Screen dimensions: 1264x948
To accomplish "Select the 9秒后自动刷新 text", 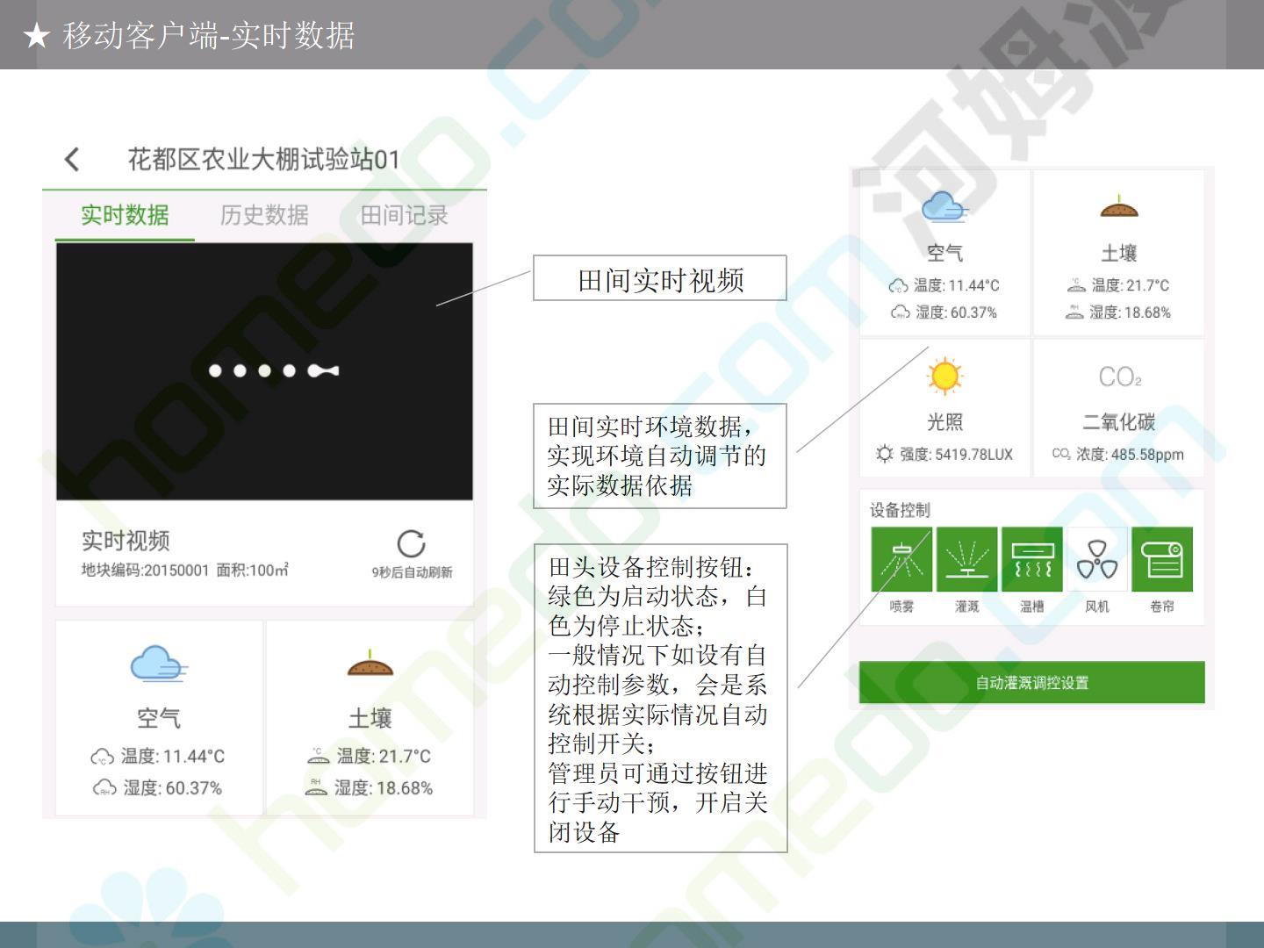I will coord(412,572).
